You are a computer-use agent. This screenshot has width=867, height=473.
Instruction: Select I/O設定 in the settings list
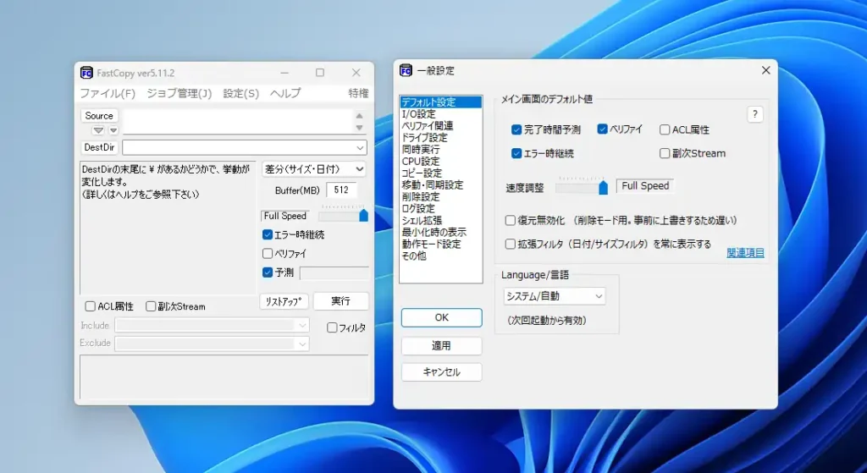(x=440, y=114)
